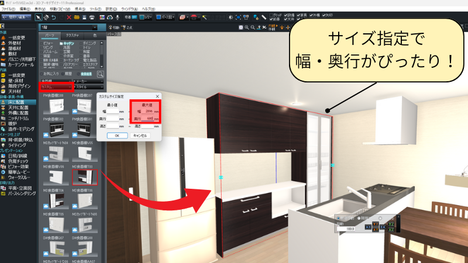Open the wall box icon dropdown
This screenshot has height=263, width=468.
click(x=184, y=18)
